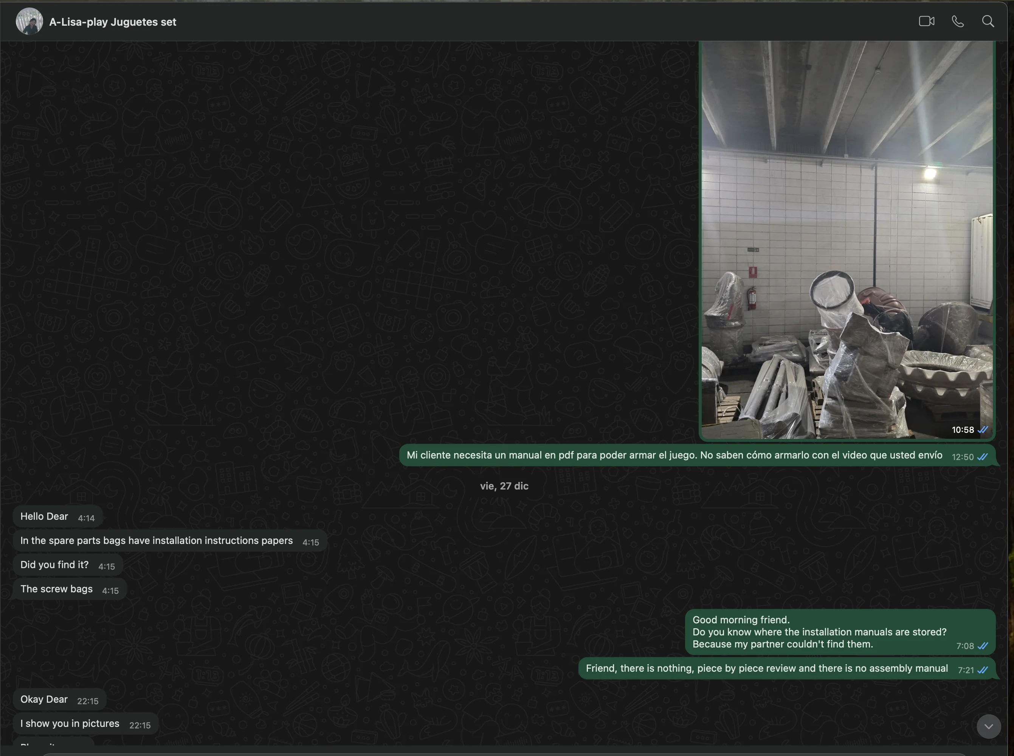The width and height of the screenshot is (1014, 756).
Task: Select the 'I show you in pictures' message
Action: [x=70, y=724]
